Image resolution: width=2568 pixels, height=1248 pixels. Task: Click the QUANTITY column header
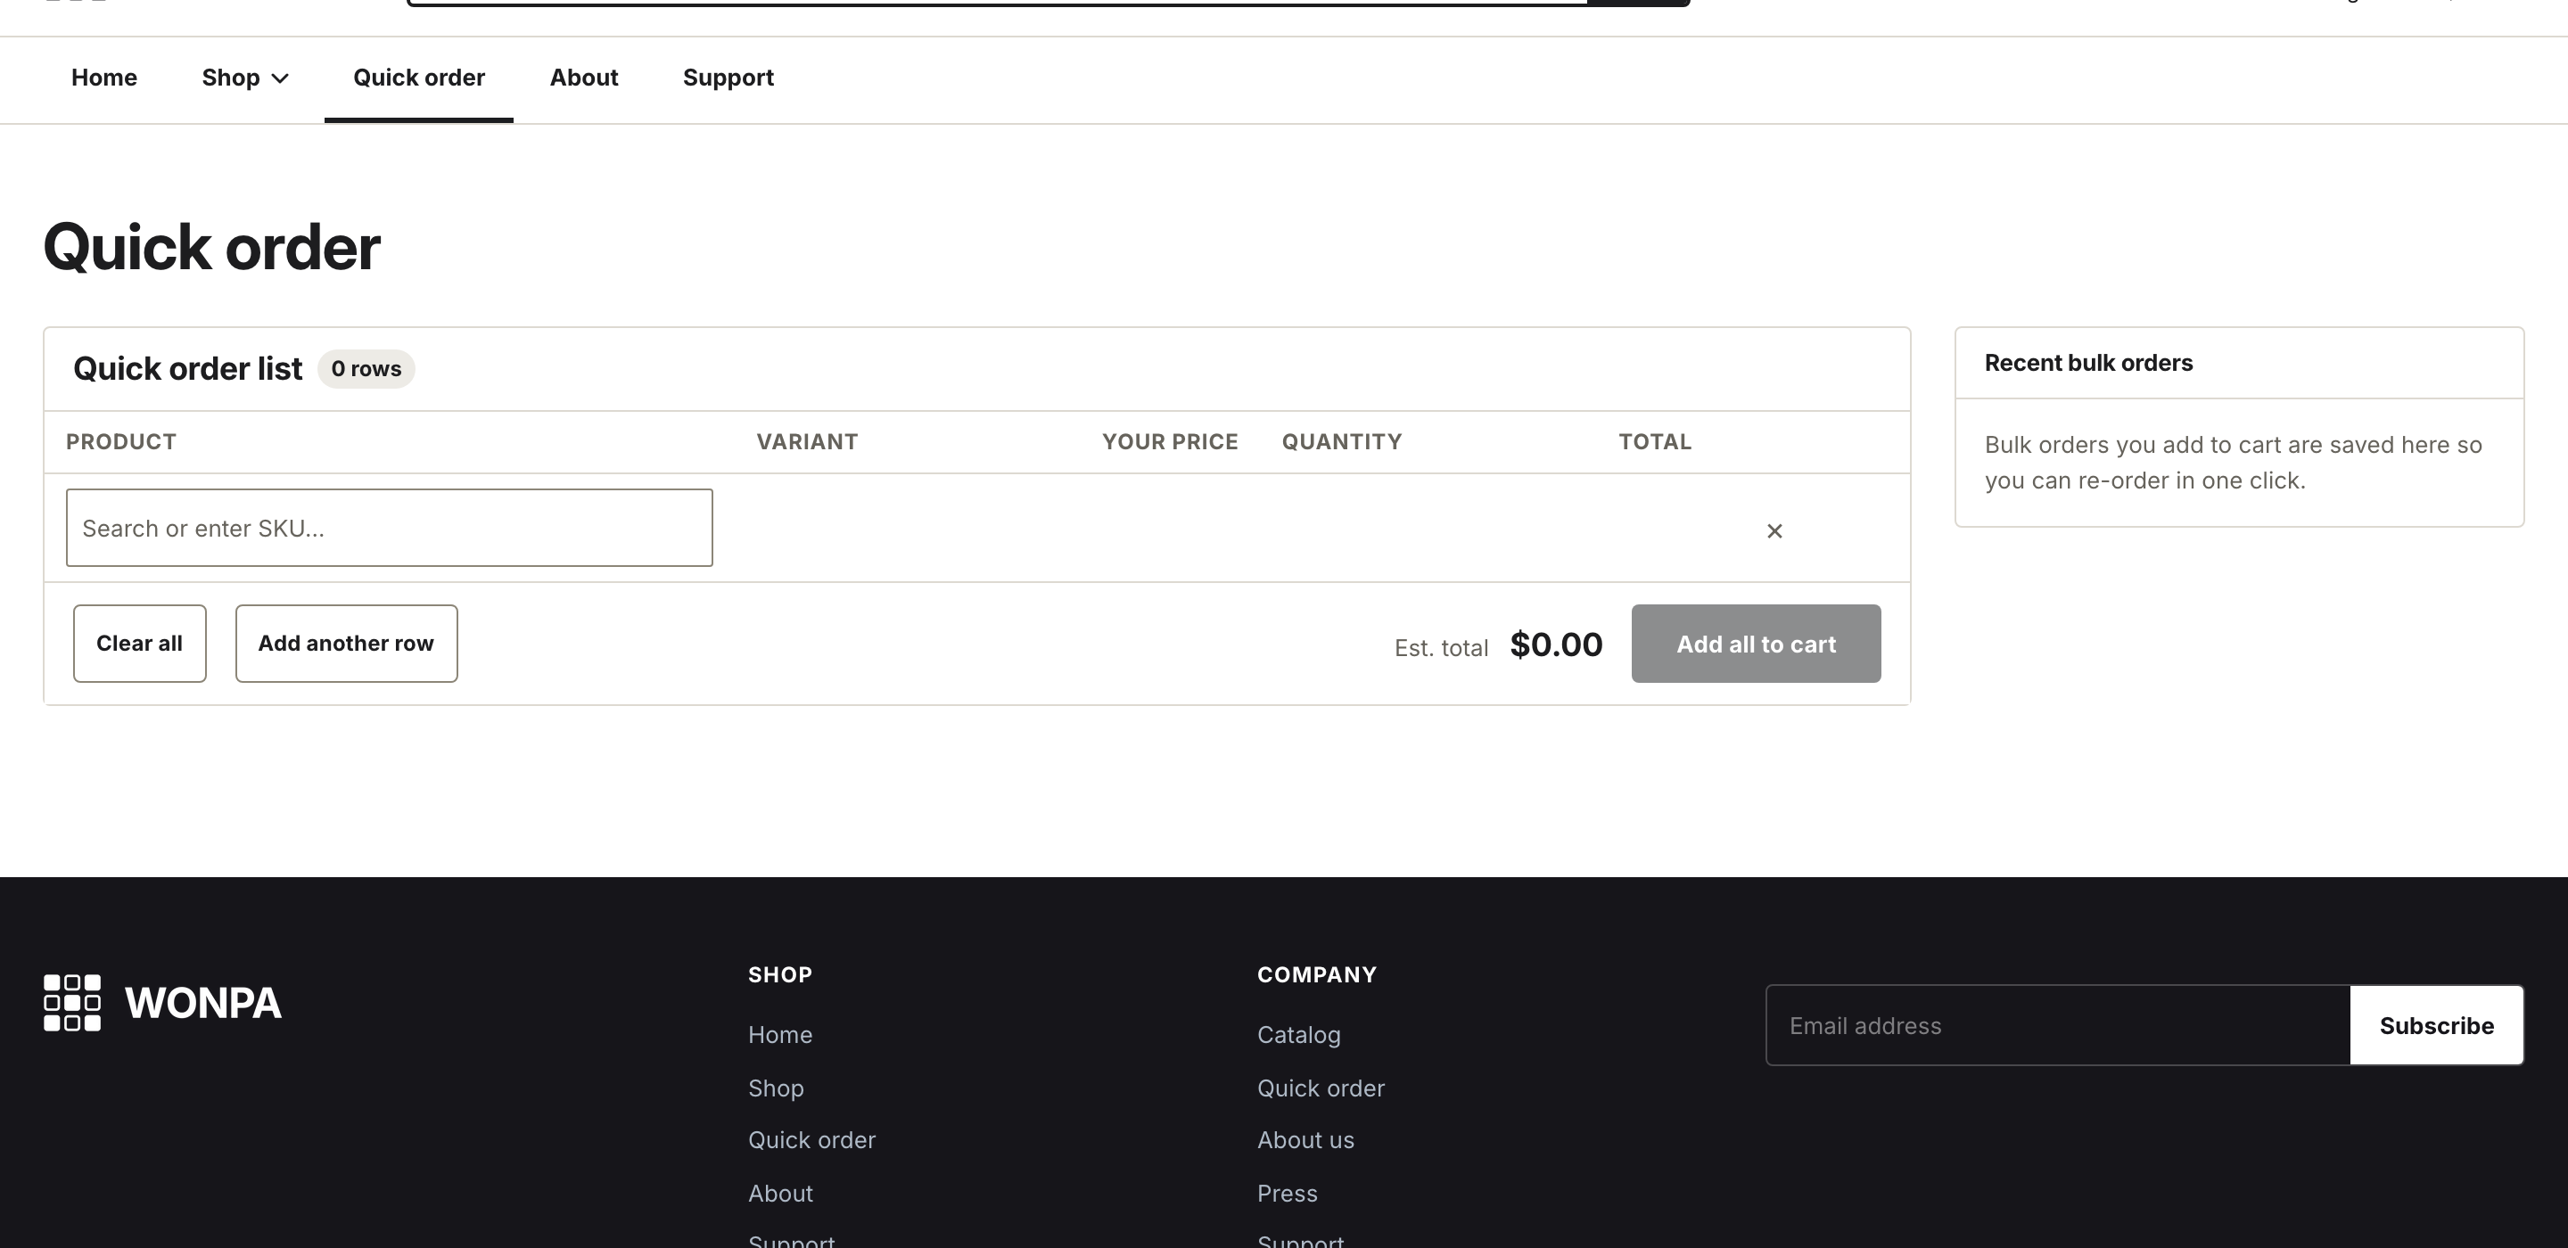(x=1341, y=442)
